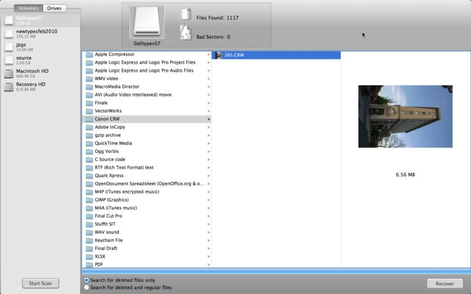Enable Search for deleted and regular files

point(87,288)
